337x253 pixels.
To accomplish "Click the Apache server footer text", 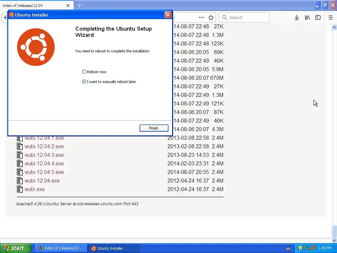I will pos(77,204).
